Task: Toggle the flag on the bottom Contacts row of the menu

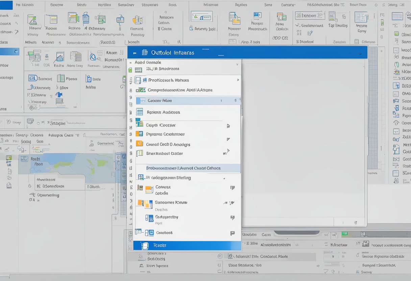Action: 233,232
